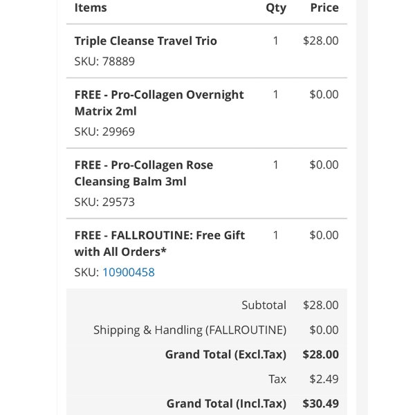Select the FREE Pro-Collagen Overnight Matrix 2ml title
The height and width of the screenshot is (415, 415).
pos(159,103)
